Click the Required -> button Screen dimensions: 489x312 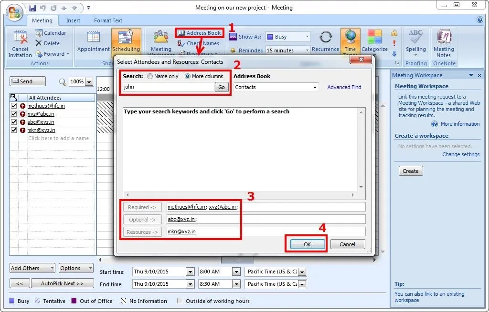[142, 207]
